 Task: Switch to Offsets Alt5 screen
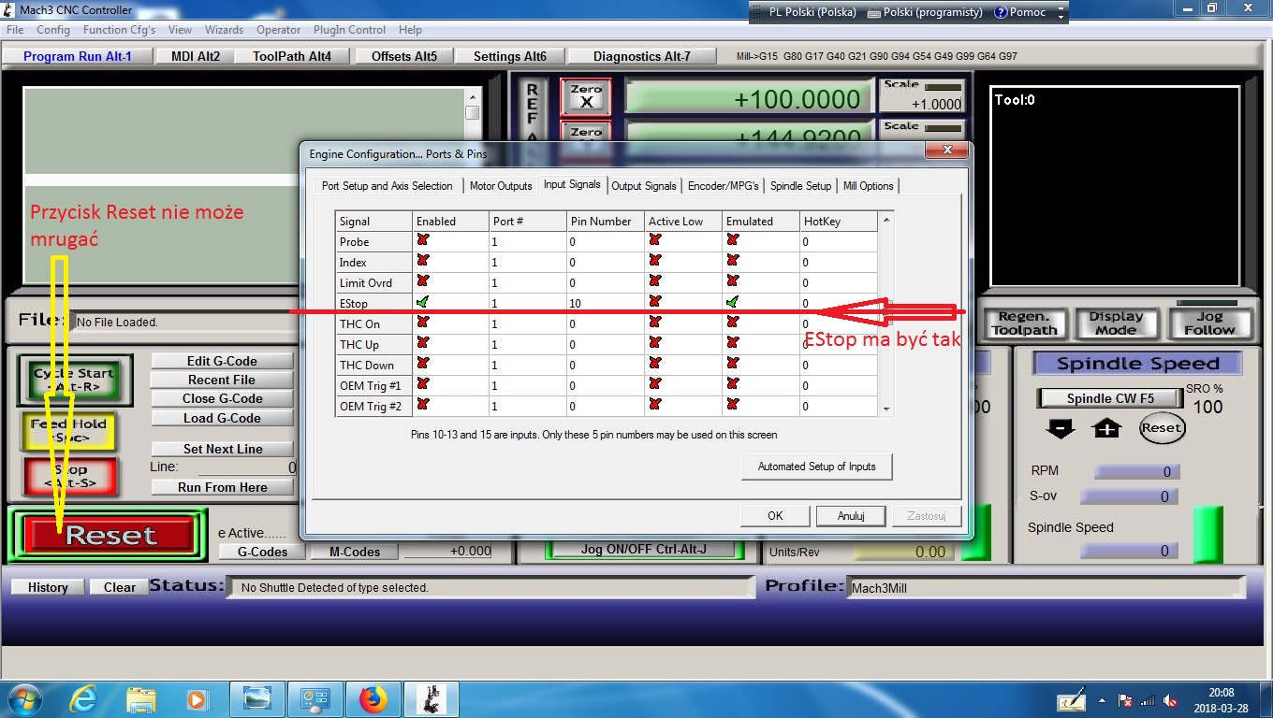[x=404, y=56]
